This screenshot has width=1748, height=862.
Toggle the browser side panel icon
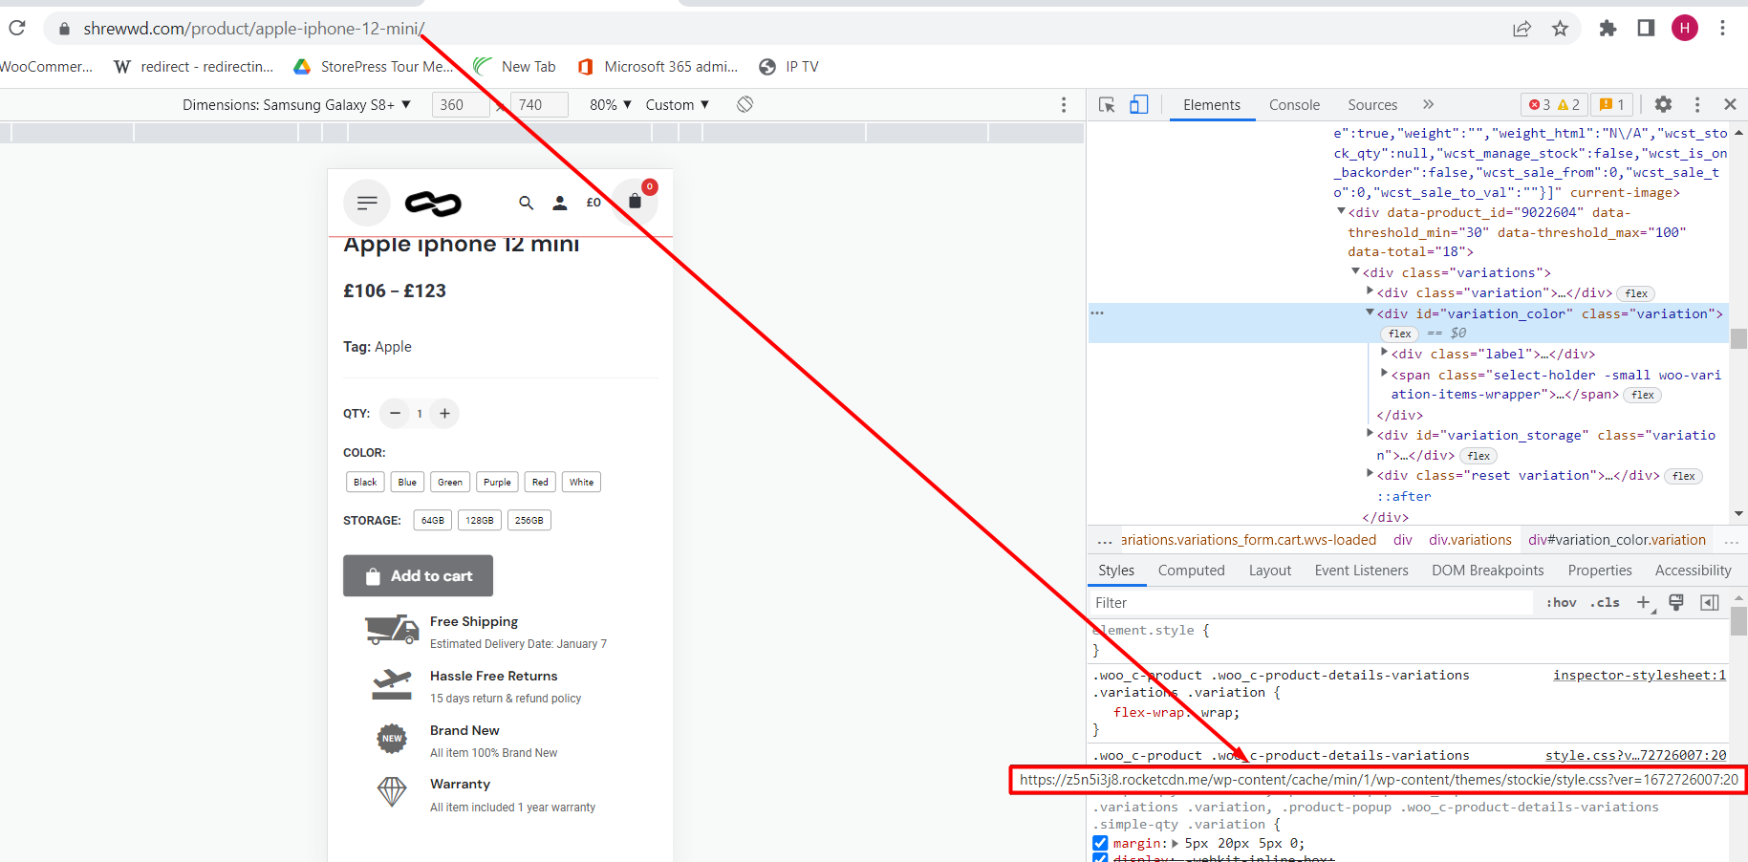(x=1646, y=28)
